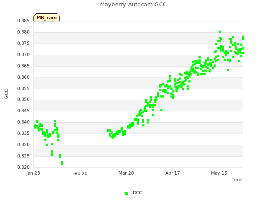
Task: Click the 0.355 y-axis tick label
Action: point(23,88)
